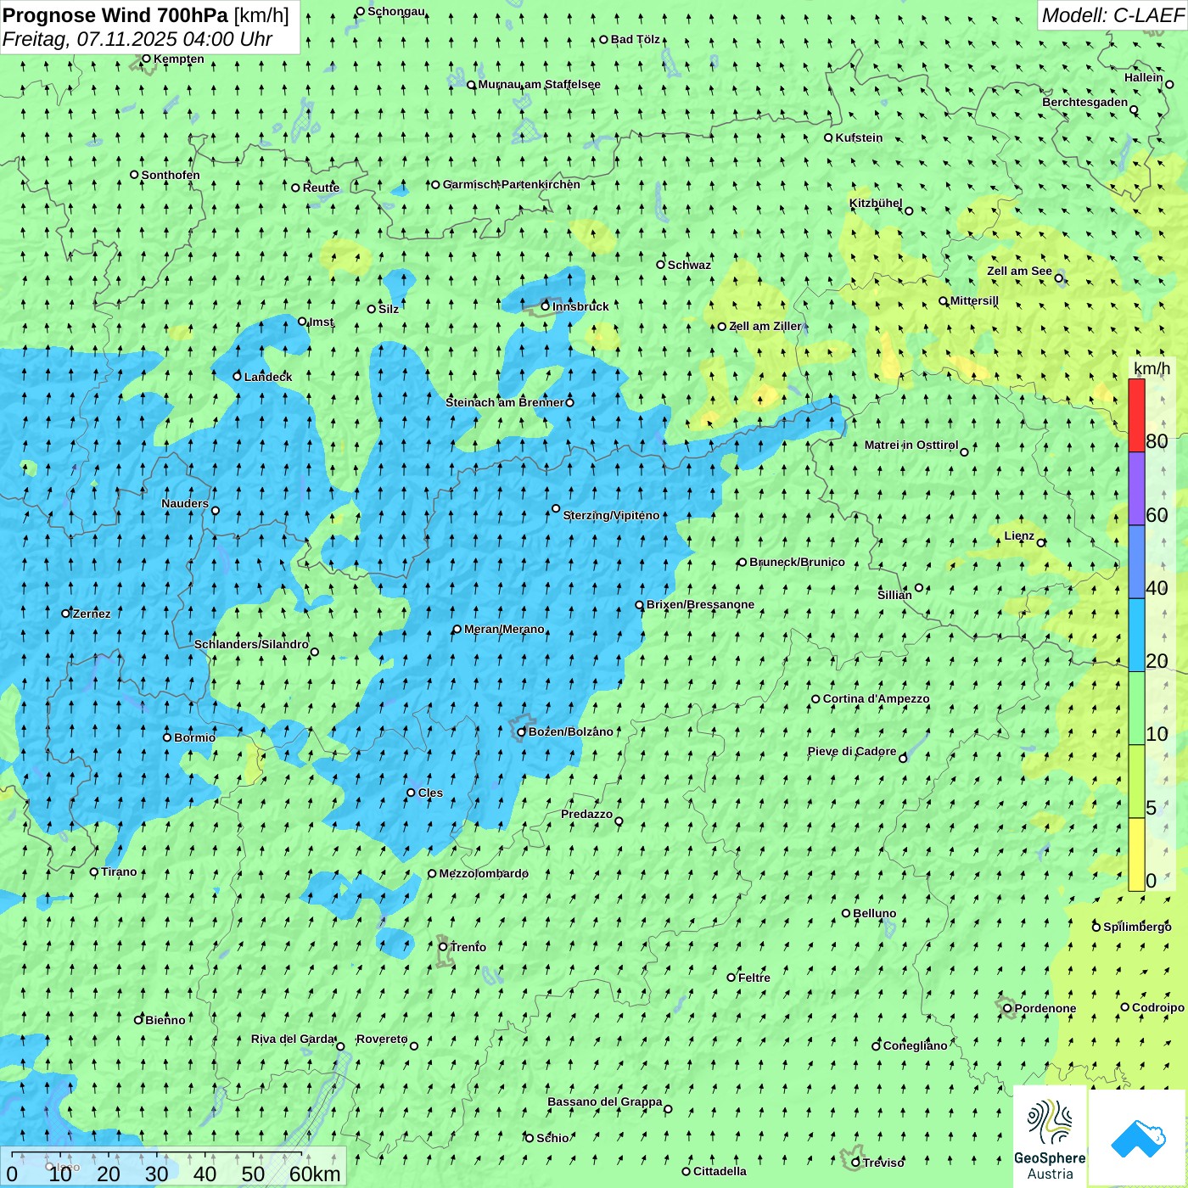Select the 'Bassano del Grappa' label
Screen dimensions: 1188x1188
point(605,1101)
